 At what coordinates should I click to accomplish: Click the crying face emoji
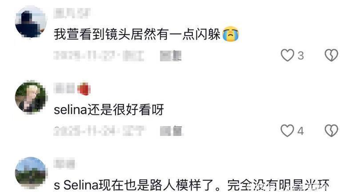click(x=231, y=34)
